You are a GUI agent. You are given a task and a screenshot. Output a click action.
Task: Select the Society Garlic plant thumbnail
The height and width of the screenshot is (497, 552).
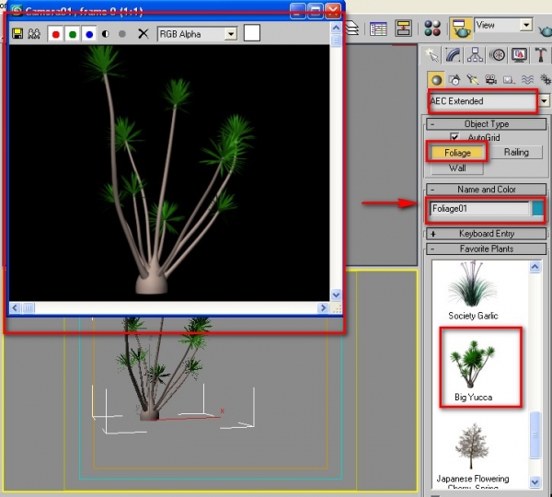click(473, 291)
